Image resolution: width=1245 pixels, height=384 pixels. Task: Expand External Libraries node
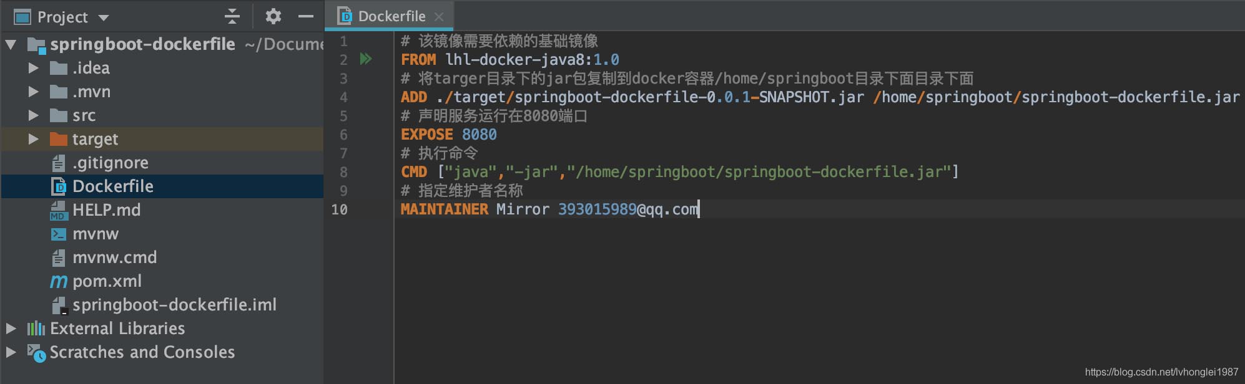pyautogui.click(x=11, y=329)
